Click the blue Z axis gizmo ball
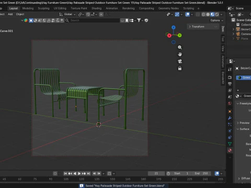 click(x=174, y=27)
